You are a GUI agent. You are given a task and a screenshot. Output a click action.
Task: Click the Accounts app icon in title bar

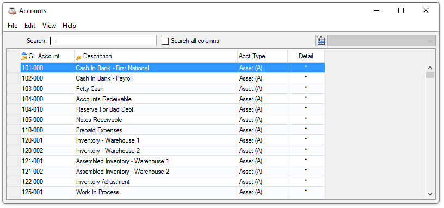(x=12, y=11)
